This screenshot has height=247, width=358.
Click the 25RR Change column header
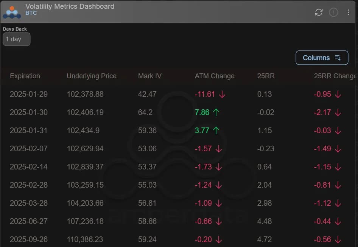click(335, 76)
